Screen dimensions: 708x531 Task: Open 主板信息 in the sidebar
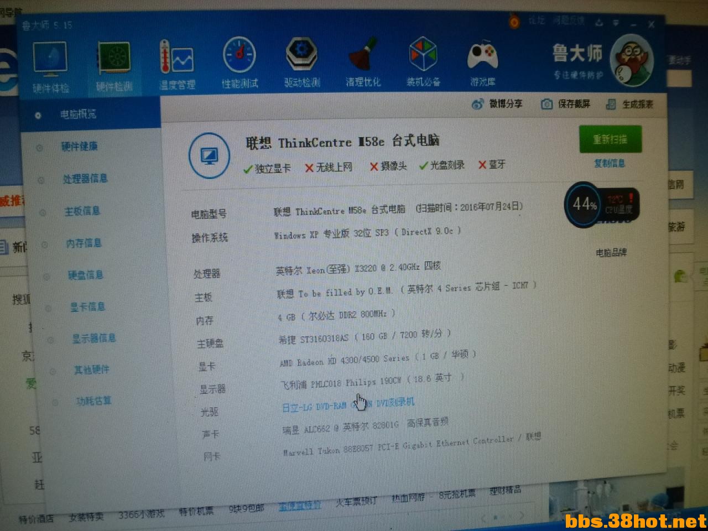tap(82, 211)
